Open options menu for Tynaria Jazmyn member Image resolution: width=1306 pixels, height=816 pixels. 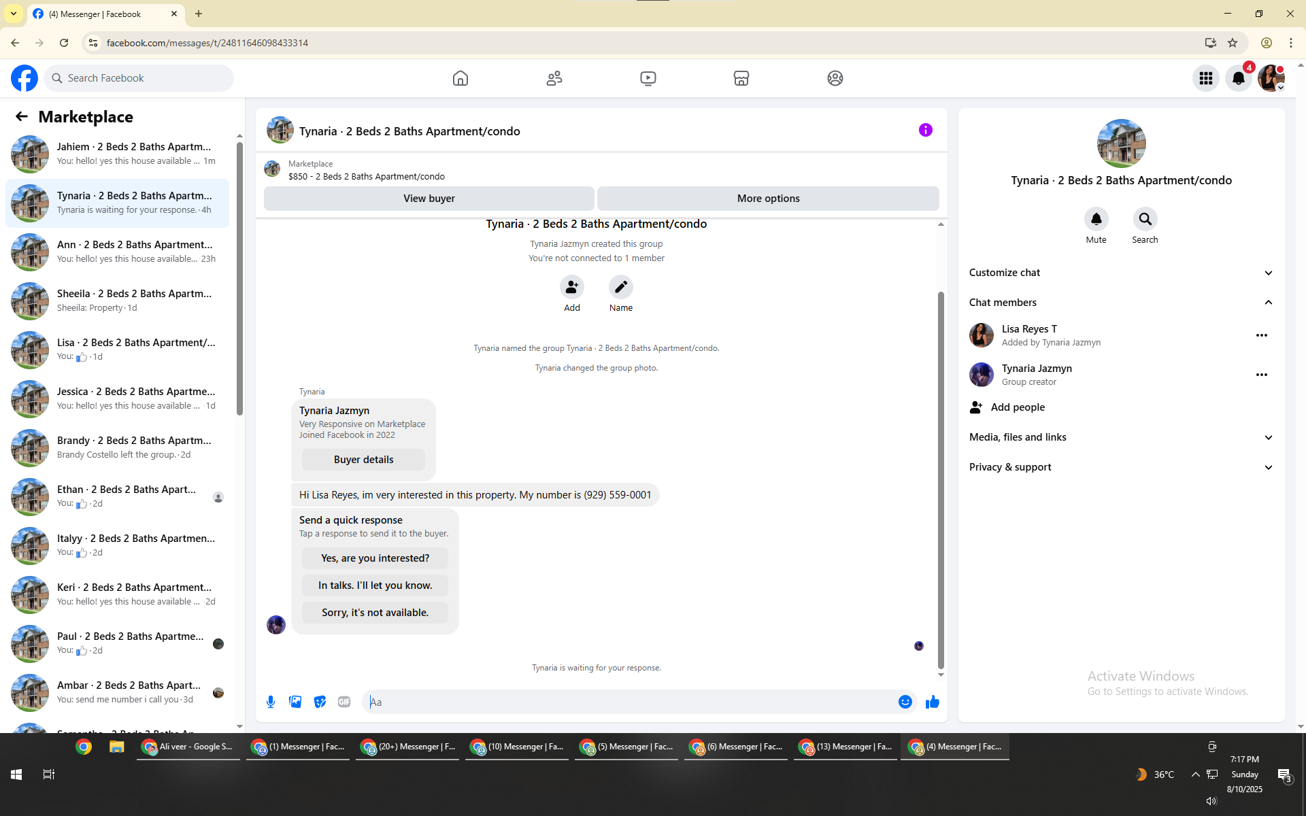(1261, 375)
